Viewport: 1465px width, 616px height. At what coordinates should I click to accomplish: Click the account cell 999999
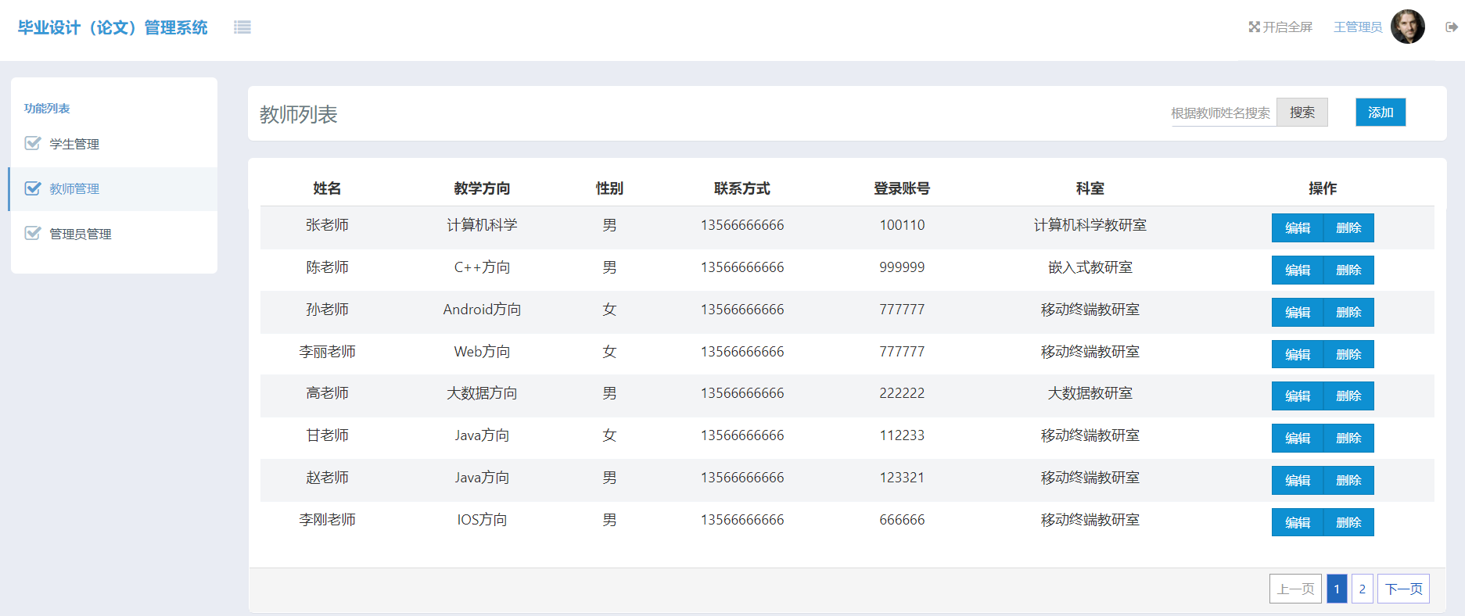click(902, 267)
